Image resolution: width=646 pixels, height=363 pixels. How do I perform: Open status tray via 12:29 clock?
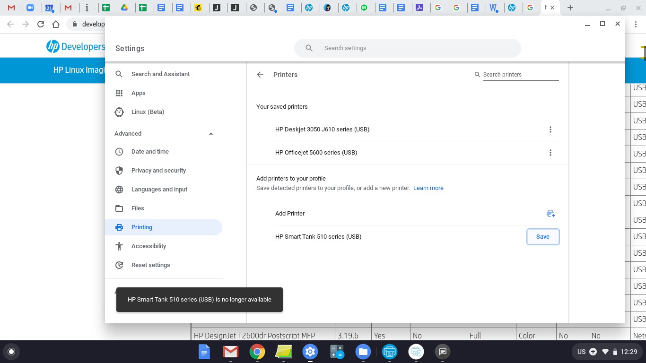(x=629, y=352)
